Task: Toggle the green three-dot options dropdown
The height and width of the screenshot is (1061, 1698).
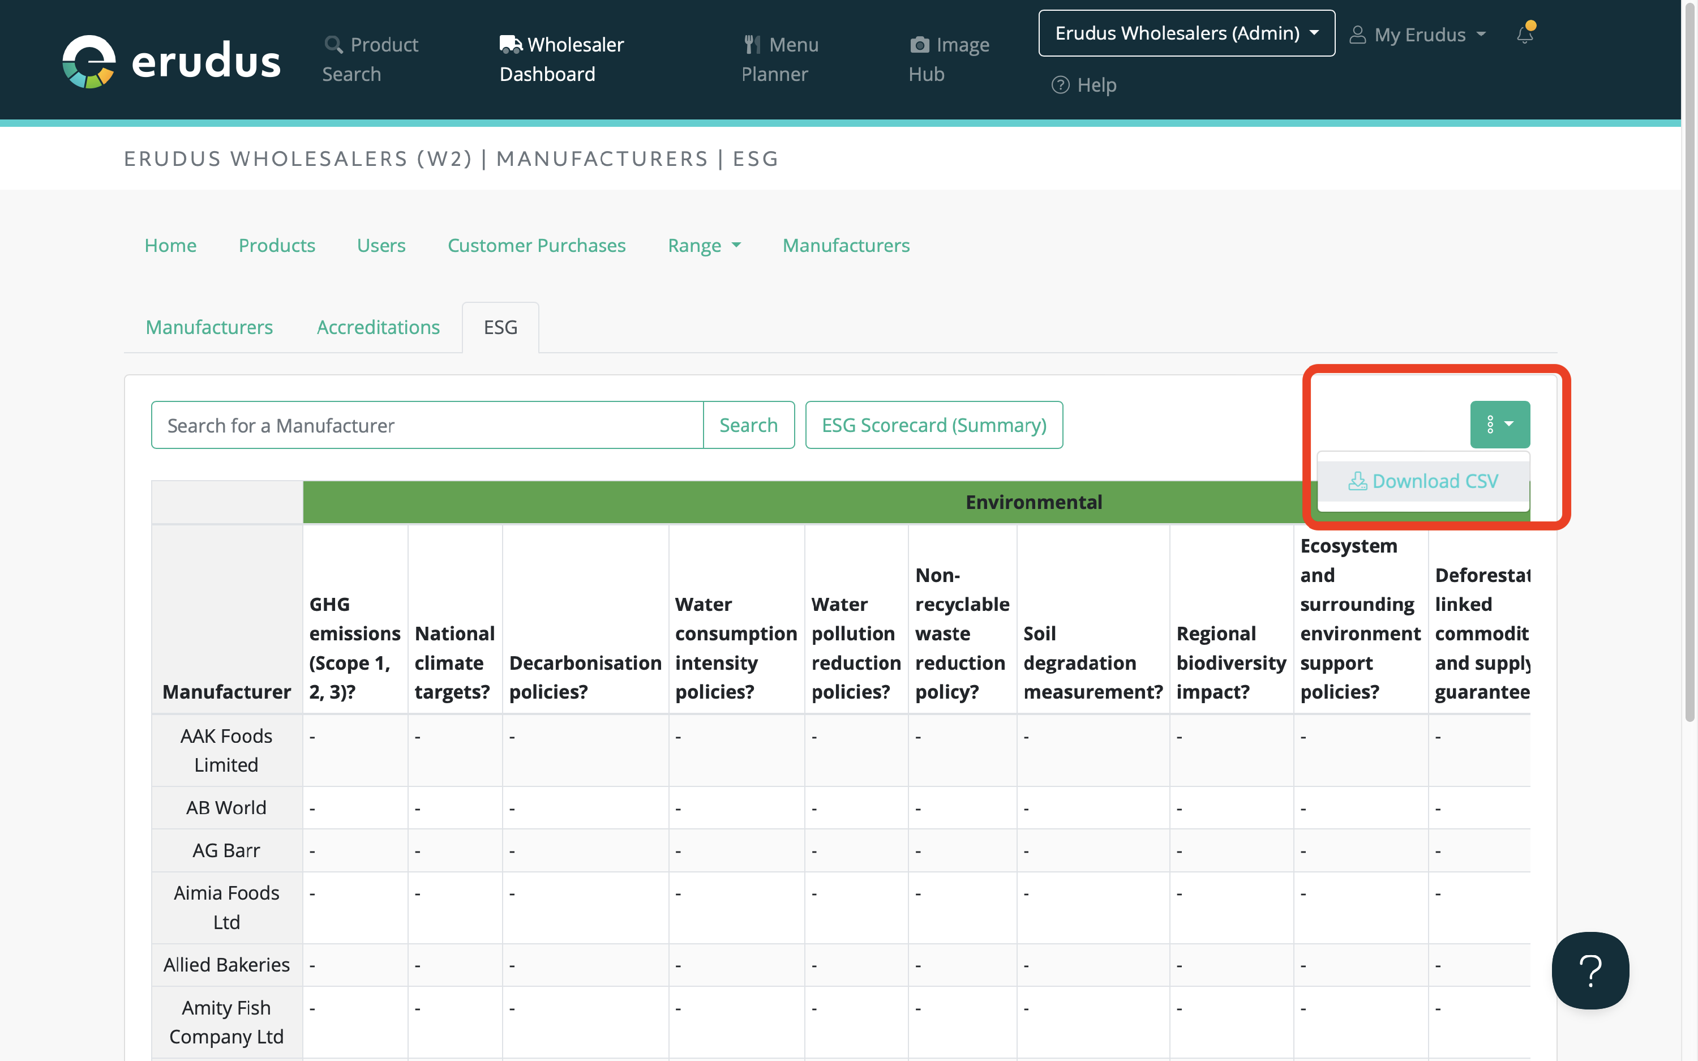Action: 1499,424
